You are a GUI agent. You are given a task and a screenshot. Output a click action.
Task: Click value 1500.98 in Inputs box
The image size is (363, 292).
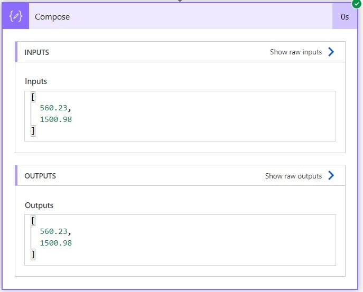coord(56,119)
